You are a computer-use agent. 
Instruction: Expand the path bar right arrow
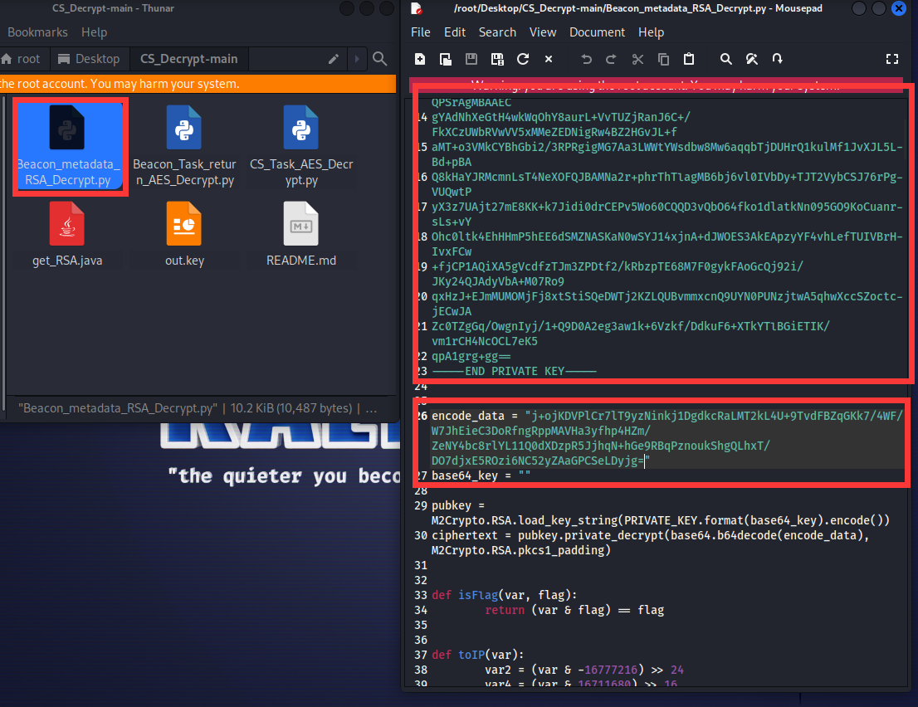[x=357, y=59]
